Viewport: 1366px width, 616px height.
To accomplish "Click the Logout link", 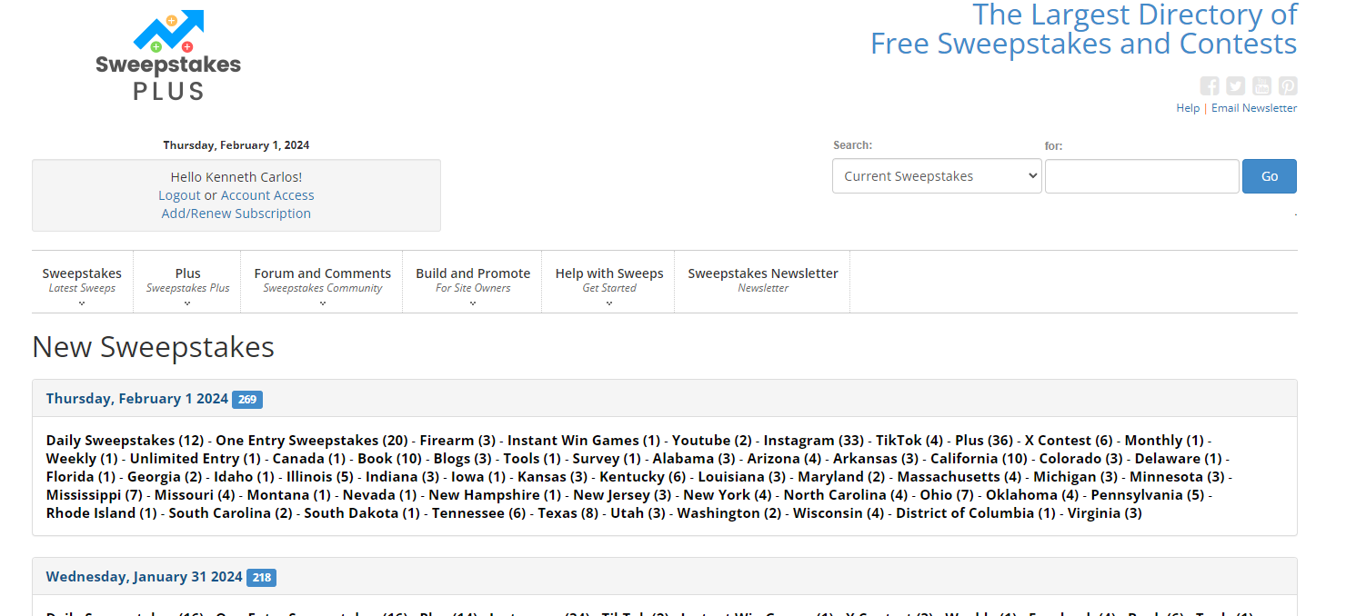I will pyautogui.click(x=179, y=195).
